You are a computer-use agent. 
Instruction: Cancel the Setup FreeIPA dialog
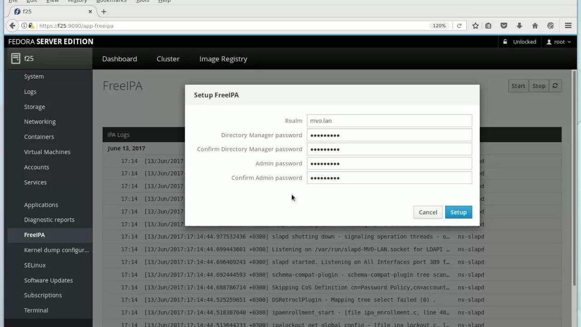428,212
